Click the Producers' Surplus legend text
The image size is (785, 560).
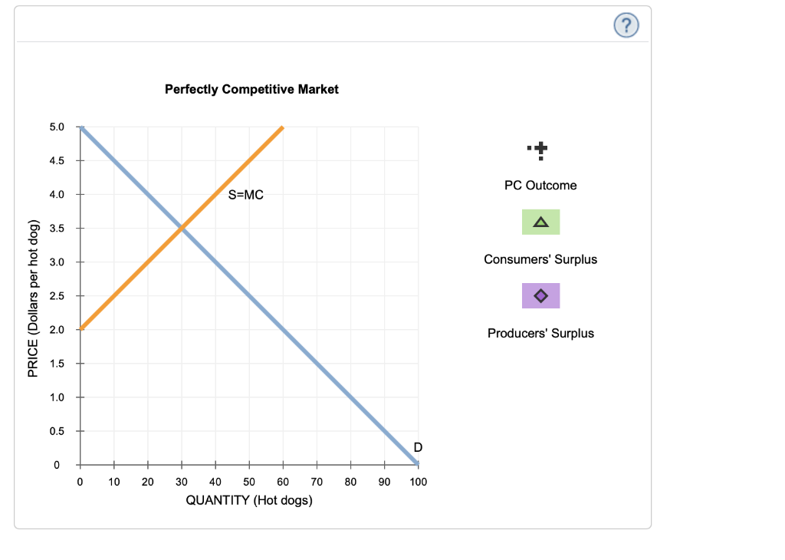click(x=540, y=333)
